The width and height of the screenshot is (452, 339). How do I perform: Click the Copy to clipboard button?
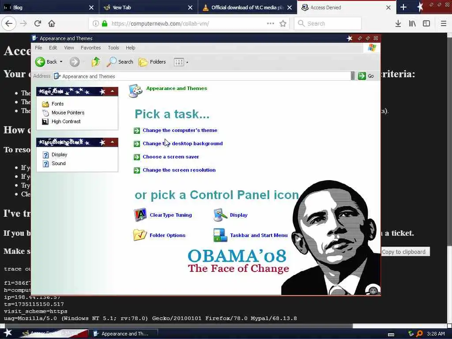pos(404,252)
